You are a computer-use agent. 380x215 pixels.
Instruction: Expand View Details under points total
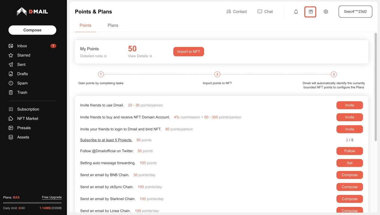(140, 56)
